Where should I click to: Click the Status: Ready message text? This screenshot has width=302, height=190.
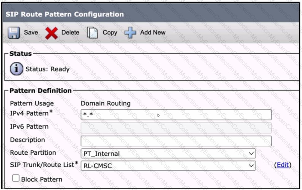click(47, 69)
